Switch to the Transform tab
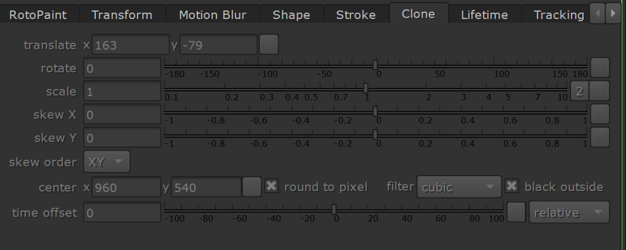This screenshot has height=250, width=626. coord(122,15)
